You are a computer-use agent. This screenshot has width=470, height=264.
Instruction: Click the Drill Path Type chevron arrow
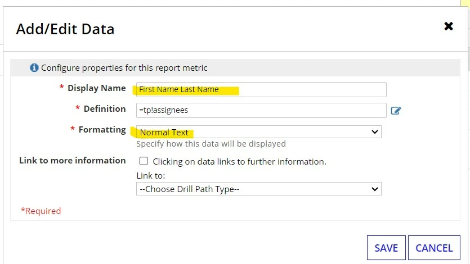tap(375, 189)
